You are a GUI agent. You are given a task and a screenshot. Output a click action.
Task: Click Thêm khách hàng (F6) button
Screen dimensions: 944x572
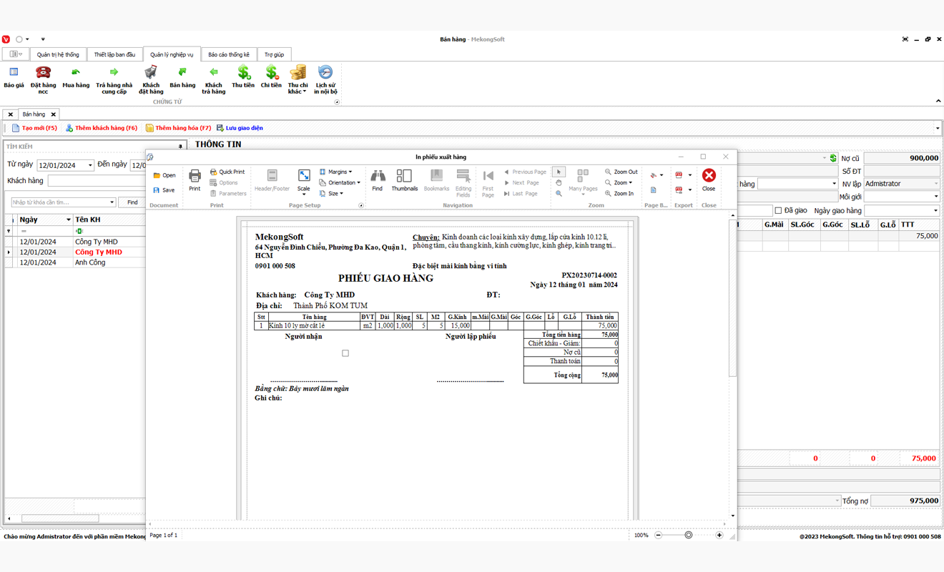point(101,128)
